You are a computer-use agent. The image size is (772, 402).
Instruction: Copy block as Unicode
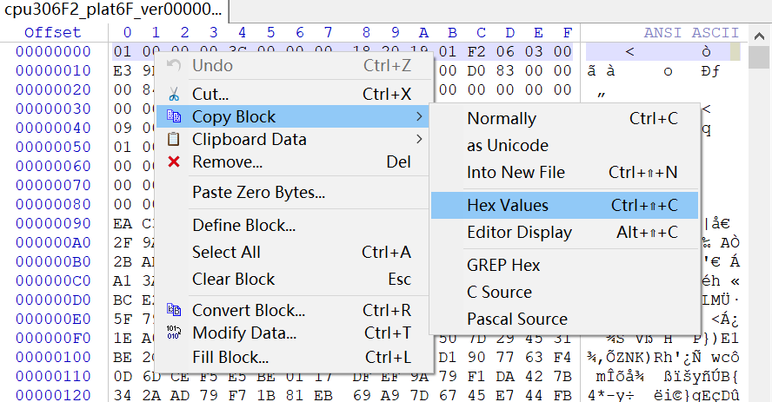(565, 146)
